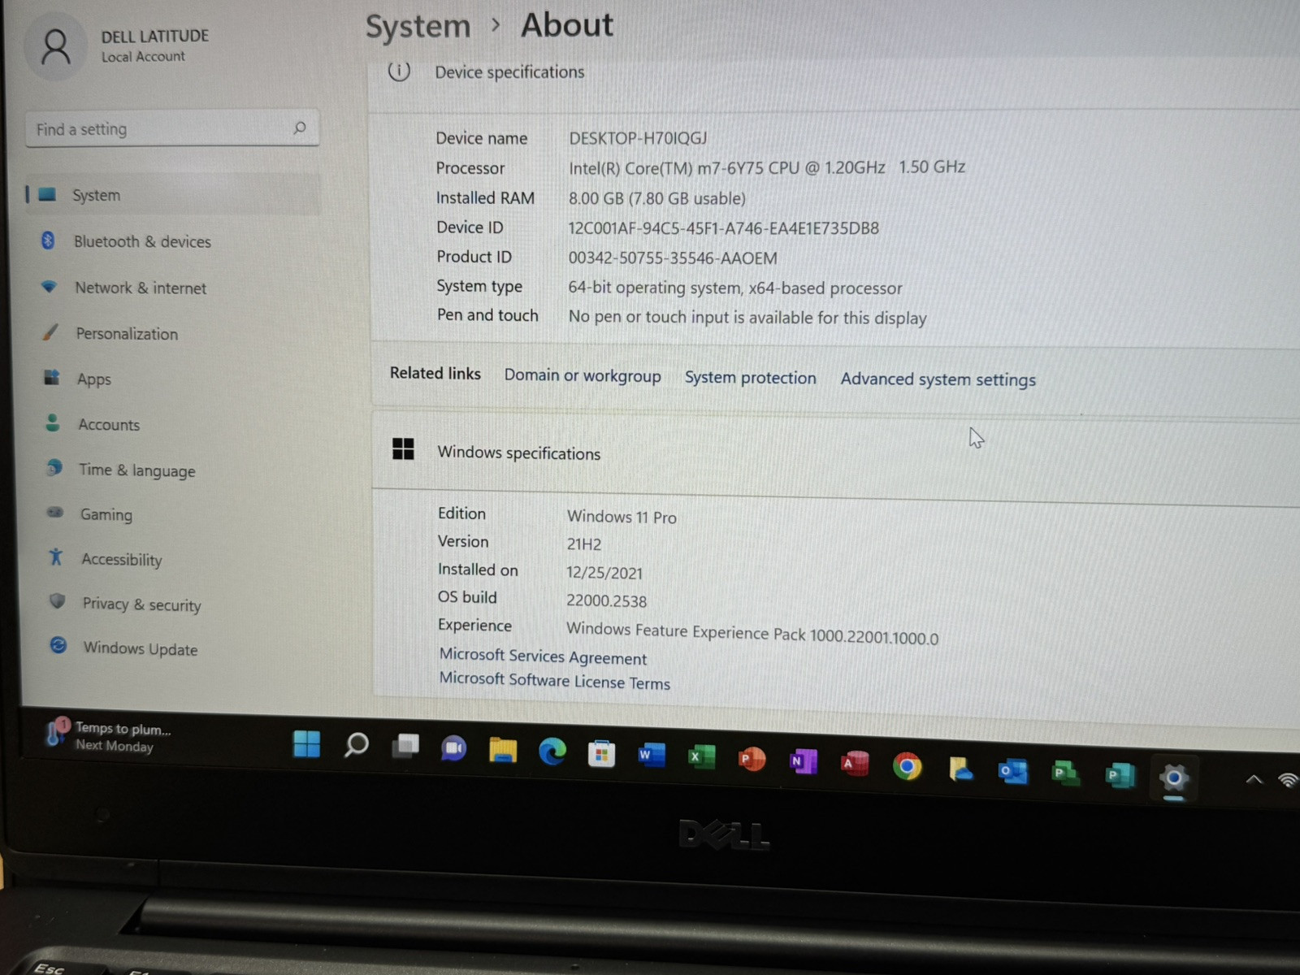Launch Outlook from the taskbar
The image size is (1300, 975).
pyautogui.click(x=1013, y=770)
